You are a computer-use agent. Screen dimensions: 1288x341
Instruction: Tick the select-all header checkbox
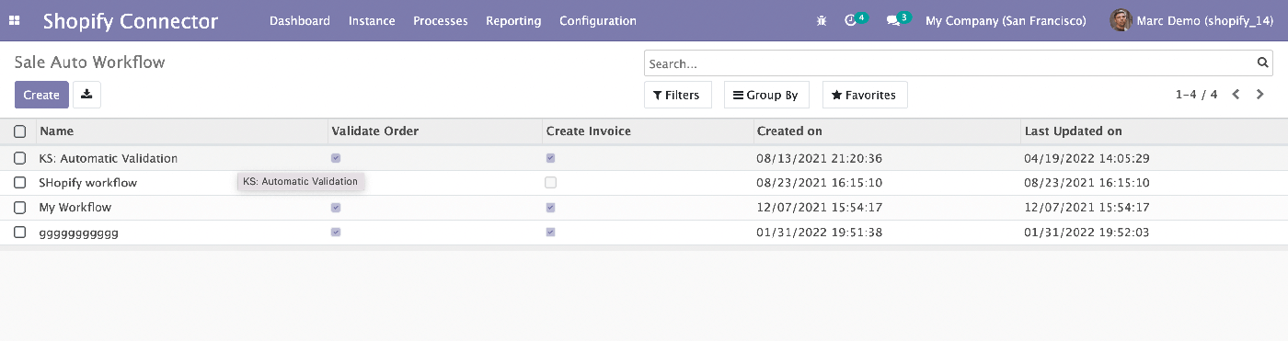(19, 131)
